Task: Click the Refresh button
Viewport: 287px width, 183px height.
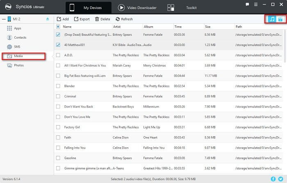Action: coord(124,19)
